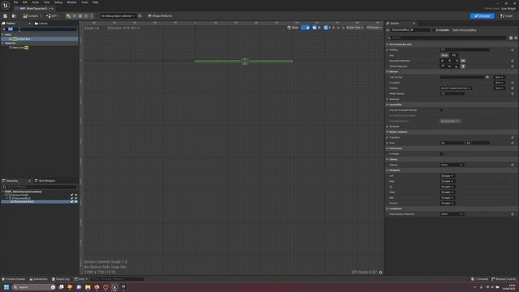Toggle the Is Variable checkbox
Screen dimensions: 519x292
(434, 30)
